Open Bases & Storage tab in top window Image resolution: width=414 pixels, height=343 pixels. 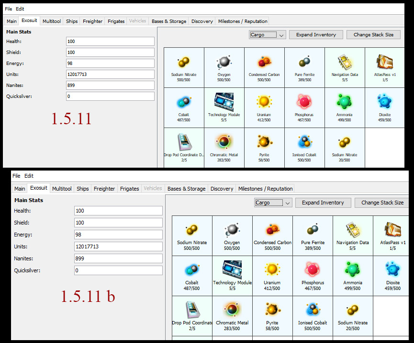tap(169, 21)
